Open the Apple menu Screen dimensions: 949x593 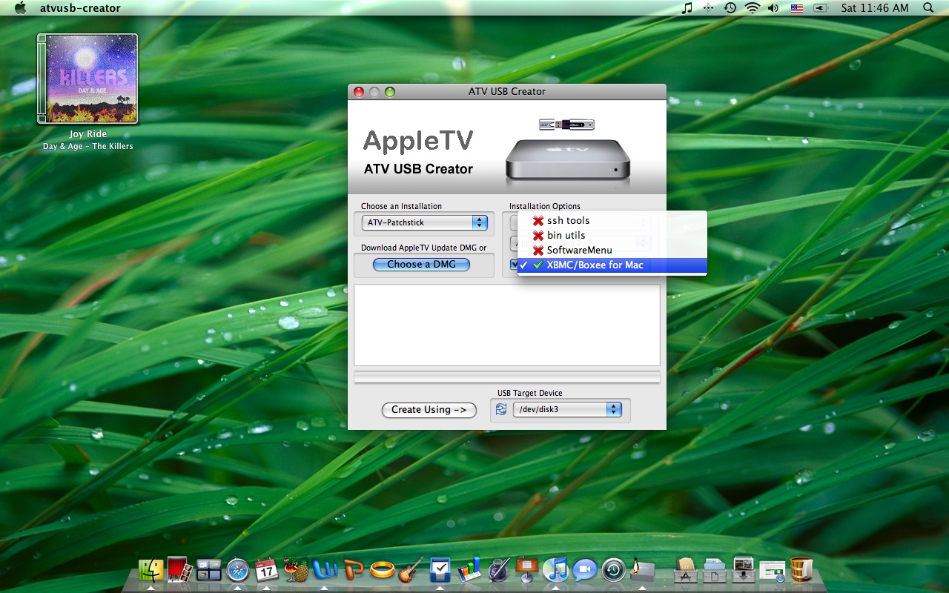(20, 8)
